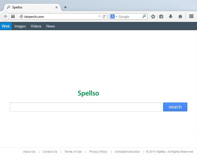Screen dimensions: 197x155
Task: Click the 2014 Spellso copyright text
Action: click(x=169, y=152)
